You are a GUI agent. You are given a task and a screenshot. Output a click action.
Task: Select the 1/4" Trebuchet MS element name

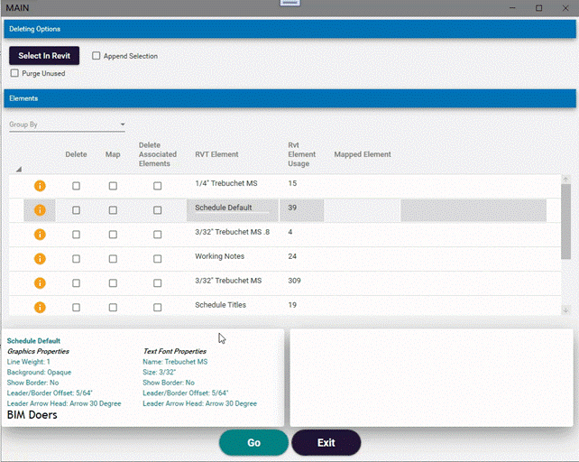click(x=226, y=183)
